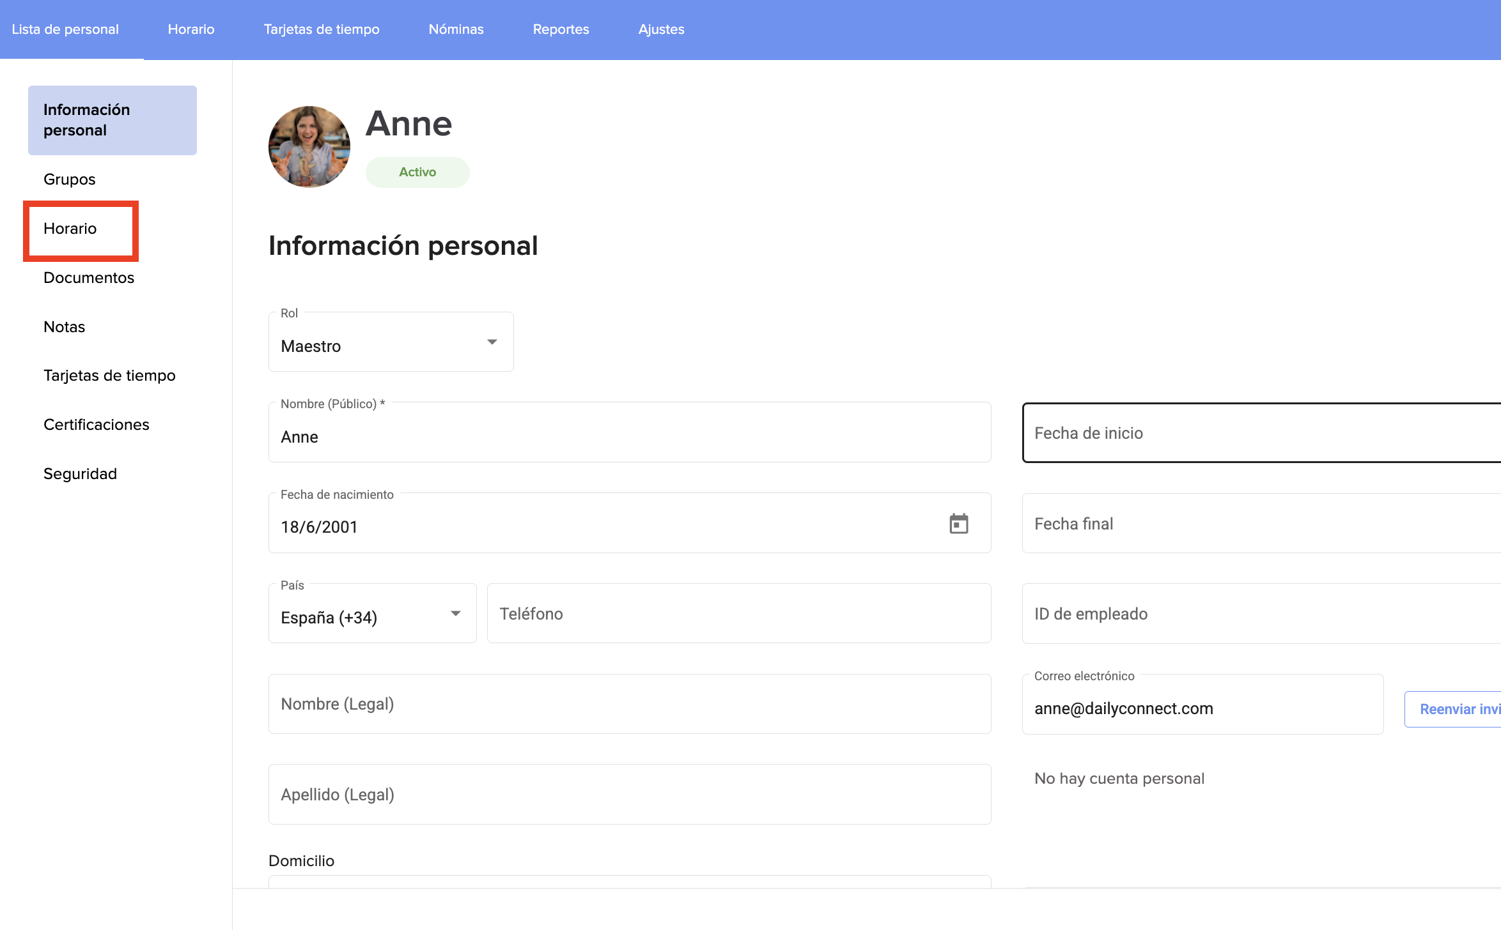
Task: Open the Seguridad section
Action: (x=80, y=474)
